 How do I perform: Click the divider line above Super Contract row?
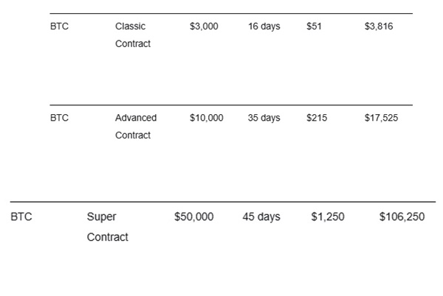[x=222, y=202]
